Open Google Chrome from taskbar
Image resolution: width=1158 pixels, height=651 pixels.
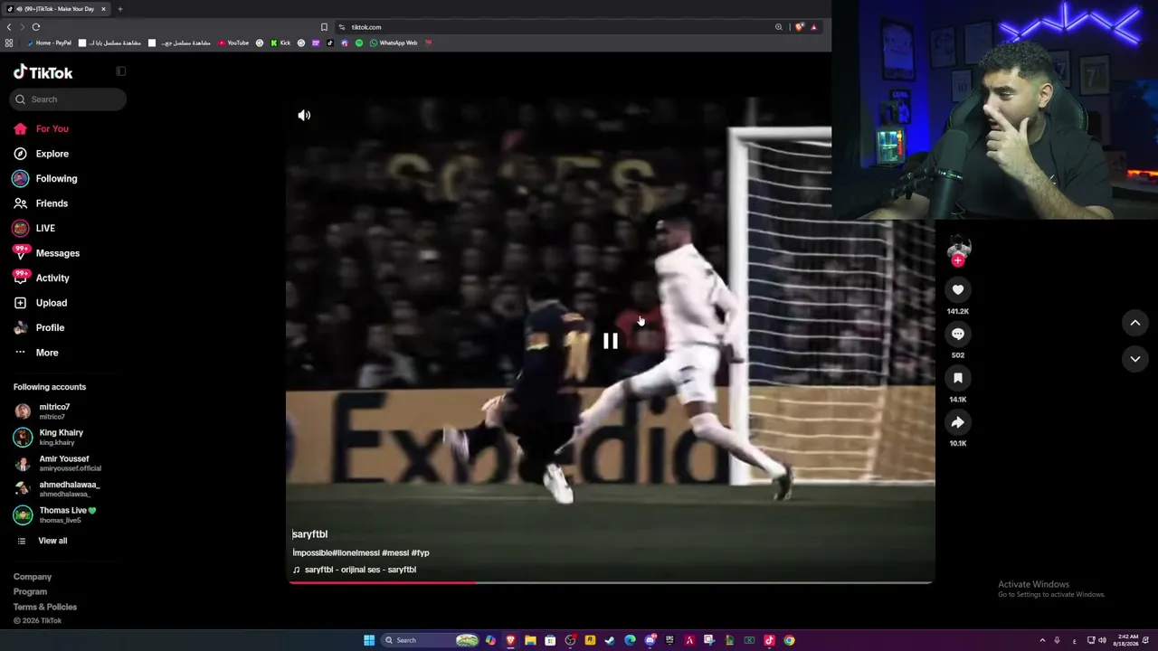click(x=789, y=640)
